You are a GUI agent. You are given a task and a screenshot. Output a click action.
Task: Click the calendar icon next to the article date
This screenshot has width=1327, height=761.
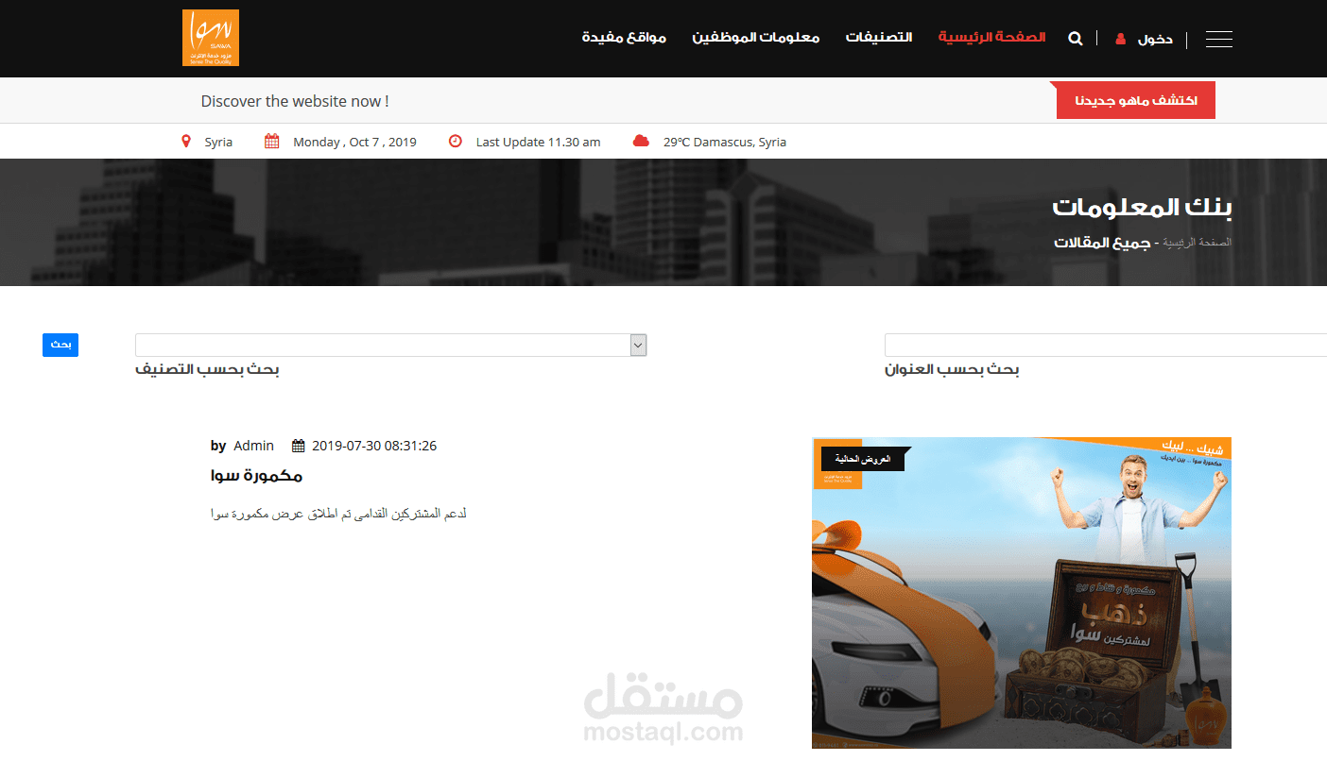click(x=299, y=446)
